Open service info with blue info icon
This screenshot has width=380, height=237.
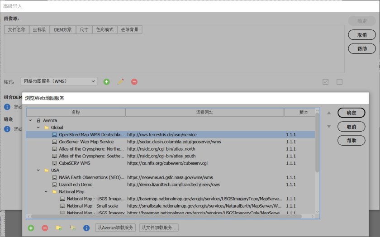point(86,228)
